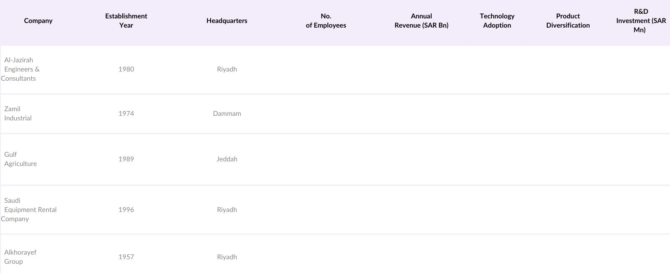Click the Annual Revenue (SAR Bn) header

(x=421, y=21)
